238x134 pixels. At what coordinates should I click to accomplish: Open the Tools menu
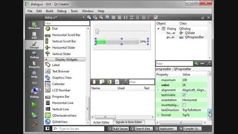pyautogui.click(x=74, y=11)
